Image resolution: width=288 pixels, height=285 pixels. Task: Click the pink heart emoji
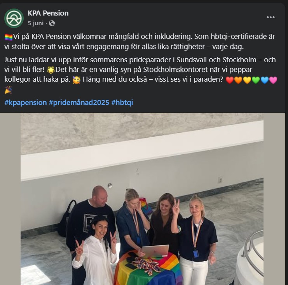273,80
